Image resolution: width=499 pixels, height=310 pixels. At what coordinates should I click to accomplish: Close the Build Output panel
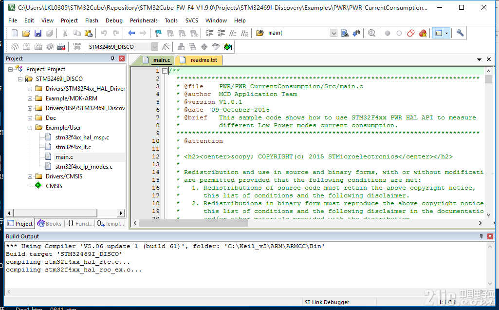coord(490,236)
